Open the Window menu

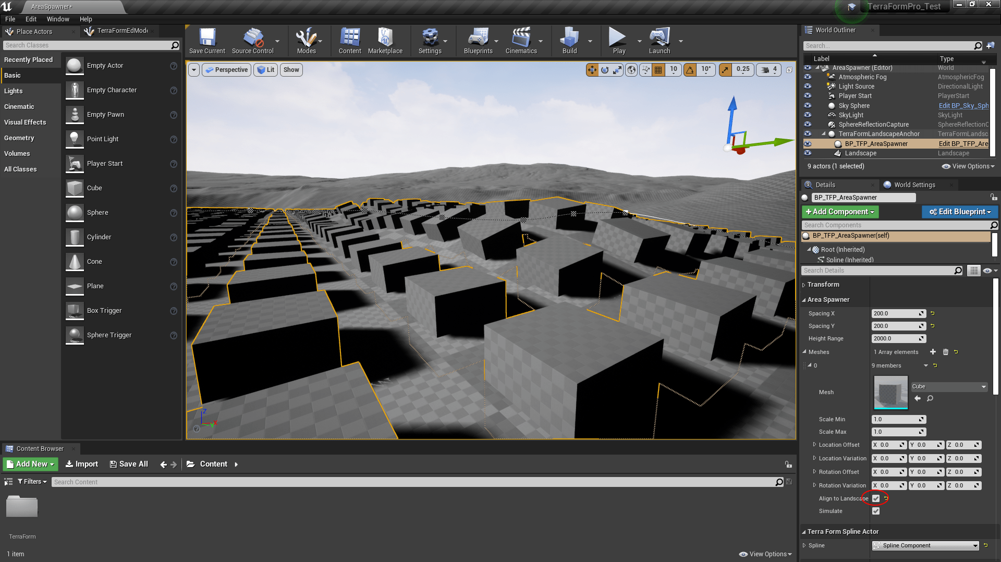[58, 19]
